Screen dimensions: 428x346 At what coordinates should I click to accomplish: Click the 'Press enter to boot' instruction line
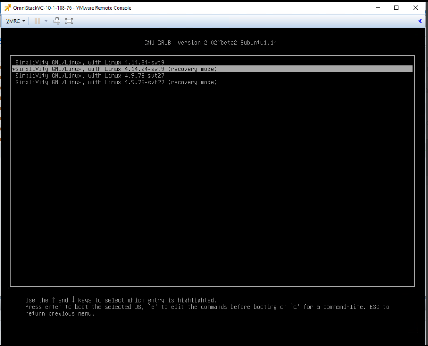click(207, 307)
